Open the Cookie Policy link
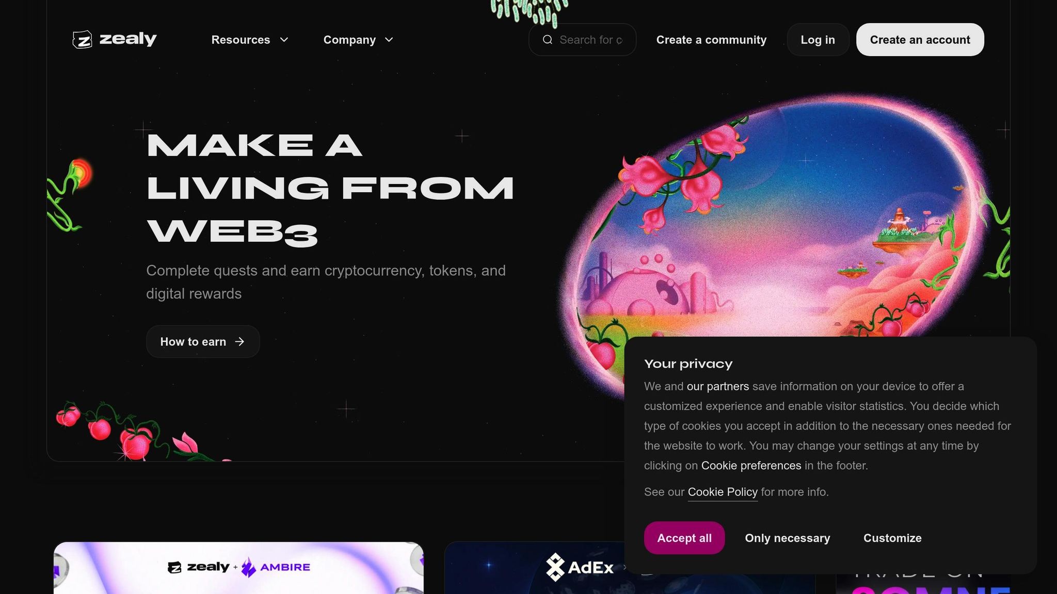The image size is (1057, 594). tap(723, 492)
